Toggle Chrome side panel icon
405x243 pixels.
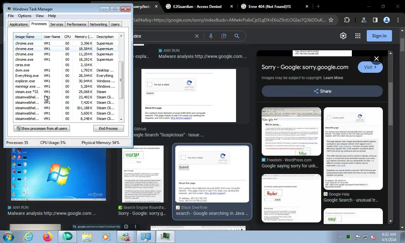[375, 20]
